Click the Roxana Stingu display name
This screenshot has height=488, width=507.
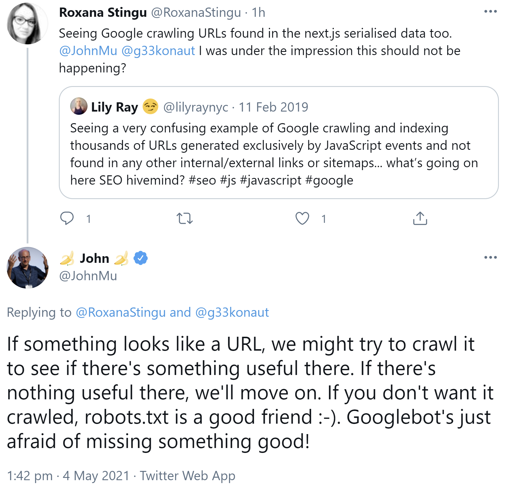(103, 12)
